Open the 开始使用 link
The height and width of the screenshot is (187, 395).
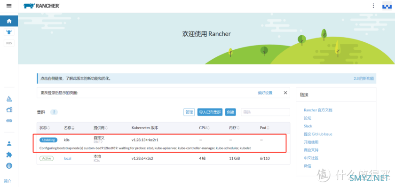tap(311, 142)
